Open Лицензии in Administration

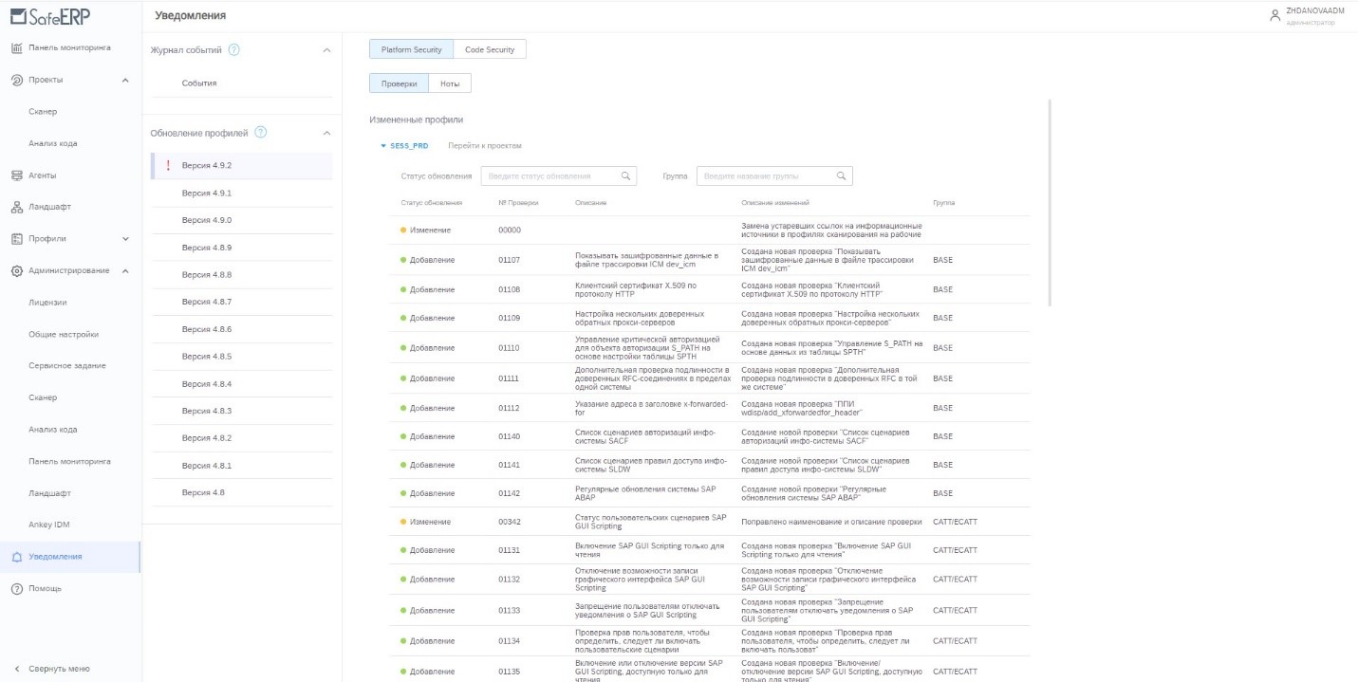(47, 303)
